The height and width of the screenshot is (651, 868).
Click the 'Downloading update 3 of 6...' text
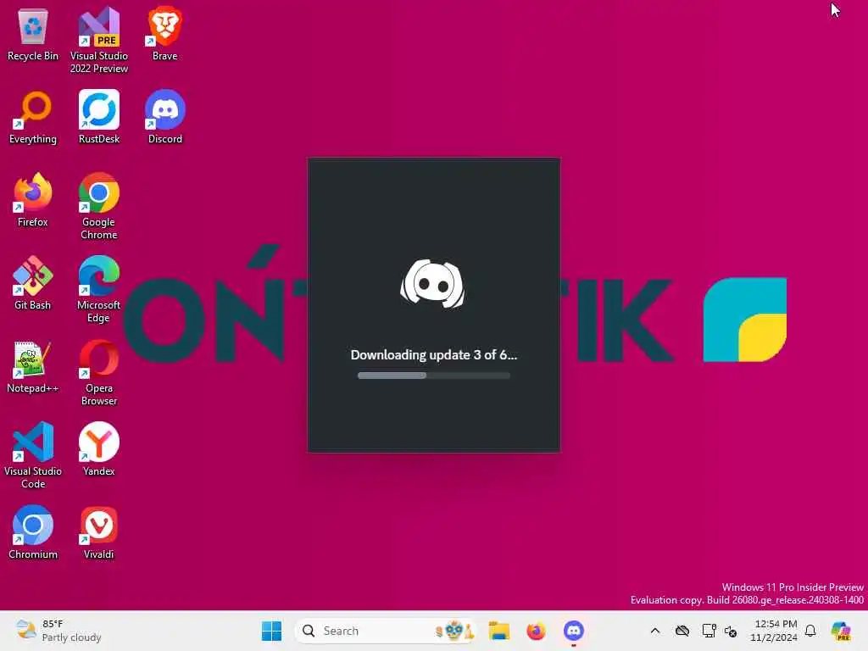433,355
